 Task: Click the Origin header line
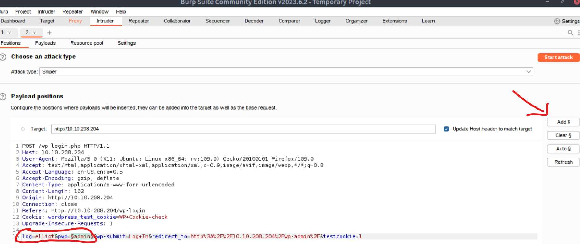coord(67,198)
